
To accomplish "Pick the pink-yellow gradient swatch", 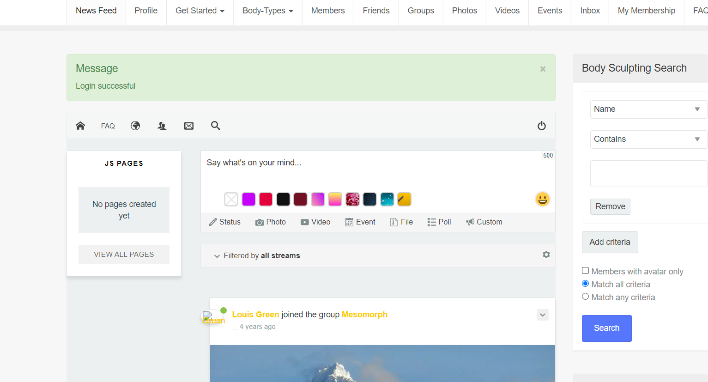I will [x=335, y=199].
